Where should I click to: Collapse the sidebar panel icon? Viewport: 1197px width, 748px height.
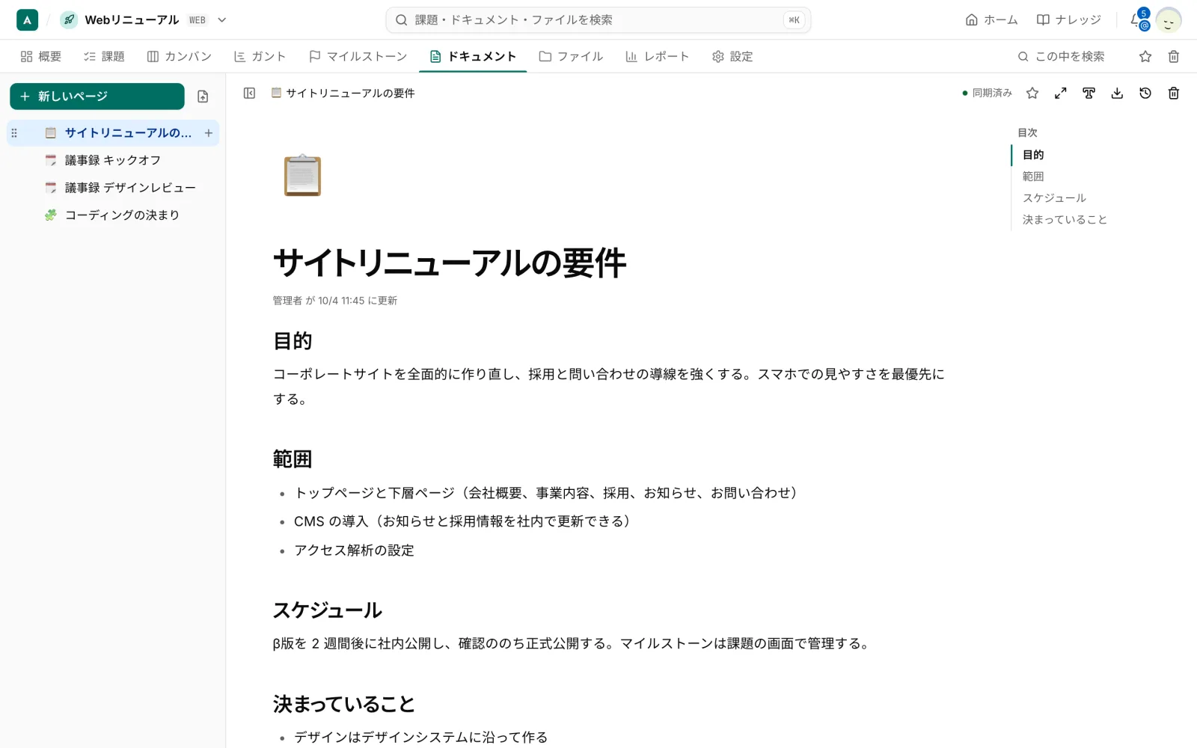(x=249, y=93)
